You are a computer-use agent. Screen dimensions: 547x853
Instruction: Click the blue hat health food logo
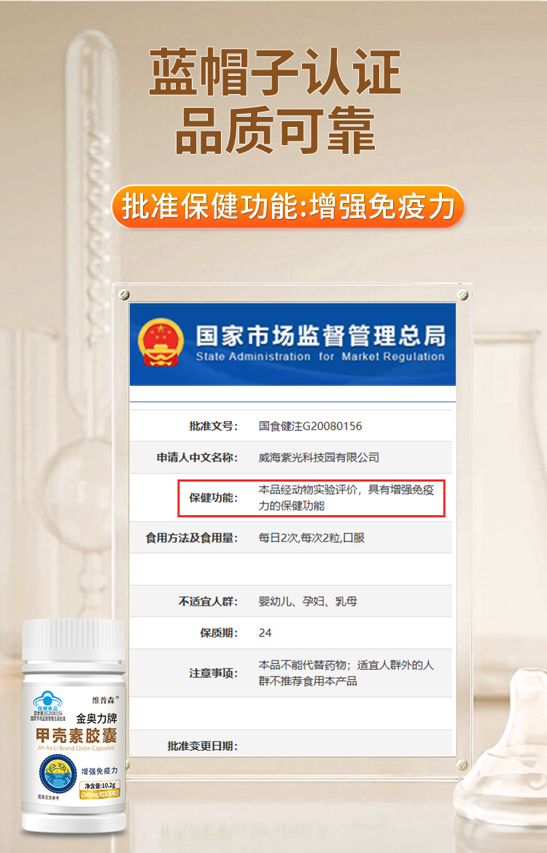47,700
